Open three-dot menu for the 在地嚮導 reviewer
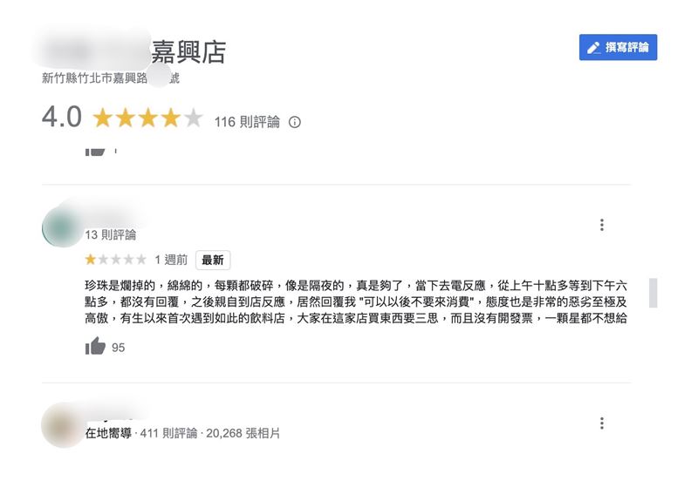This screenshot has height=481, width=698. (x=602, y=423)
